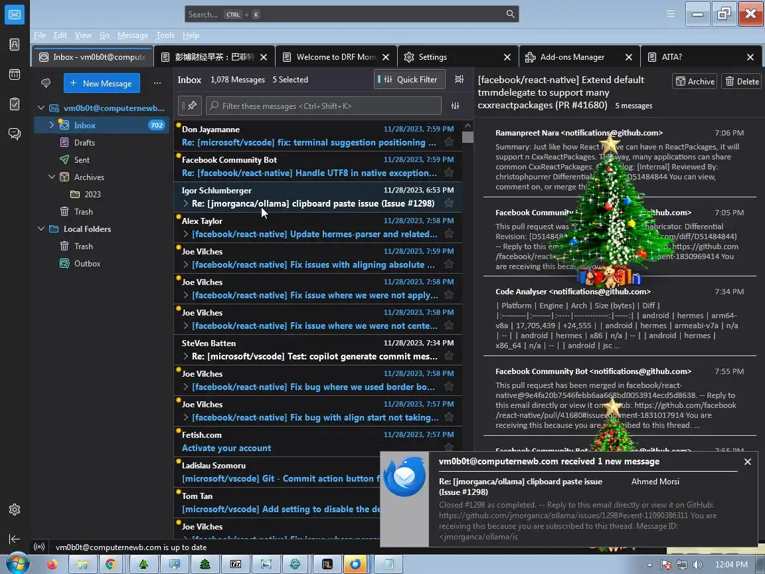Screen dimensions: 765x574
Task: Expand Joe Vilches align start thread
Action: (185, 417)
